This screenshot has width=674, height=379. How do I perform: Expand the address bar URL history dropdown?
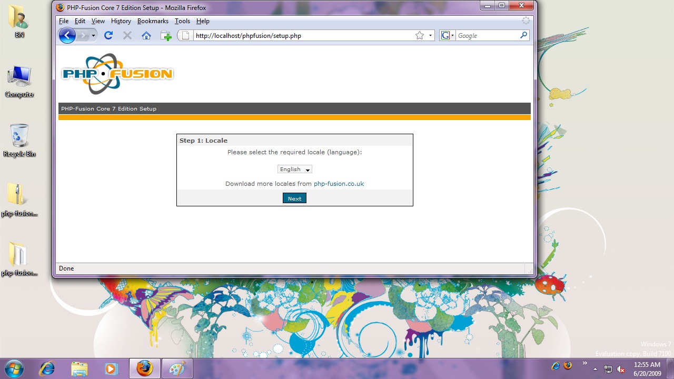pyautogui.click(x=430, y=35)
